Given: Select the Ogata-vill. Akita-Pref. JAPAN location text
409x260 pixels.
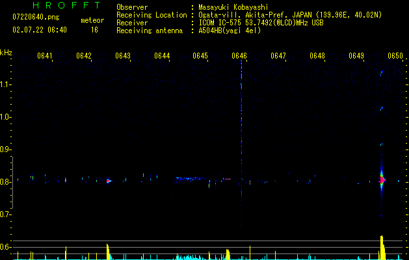Looking at the screenshot, I should pyautogui.click(x=290, y=15).
